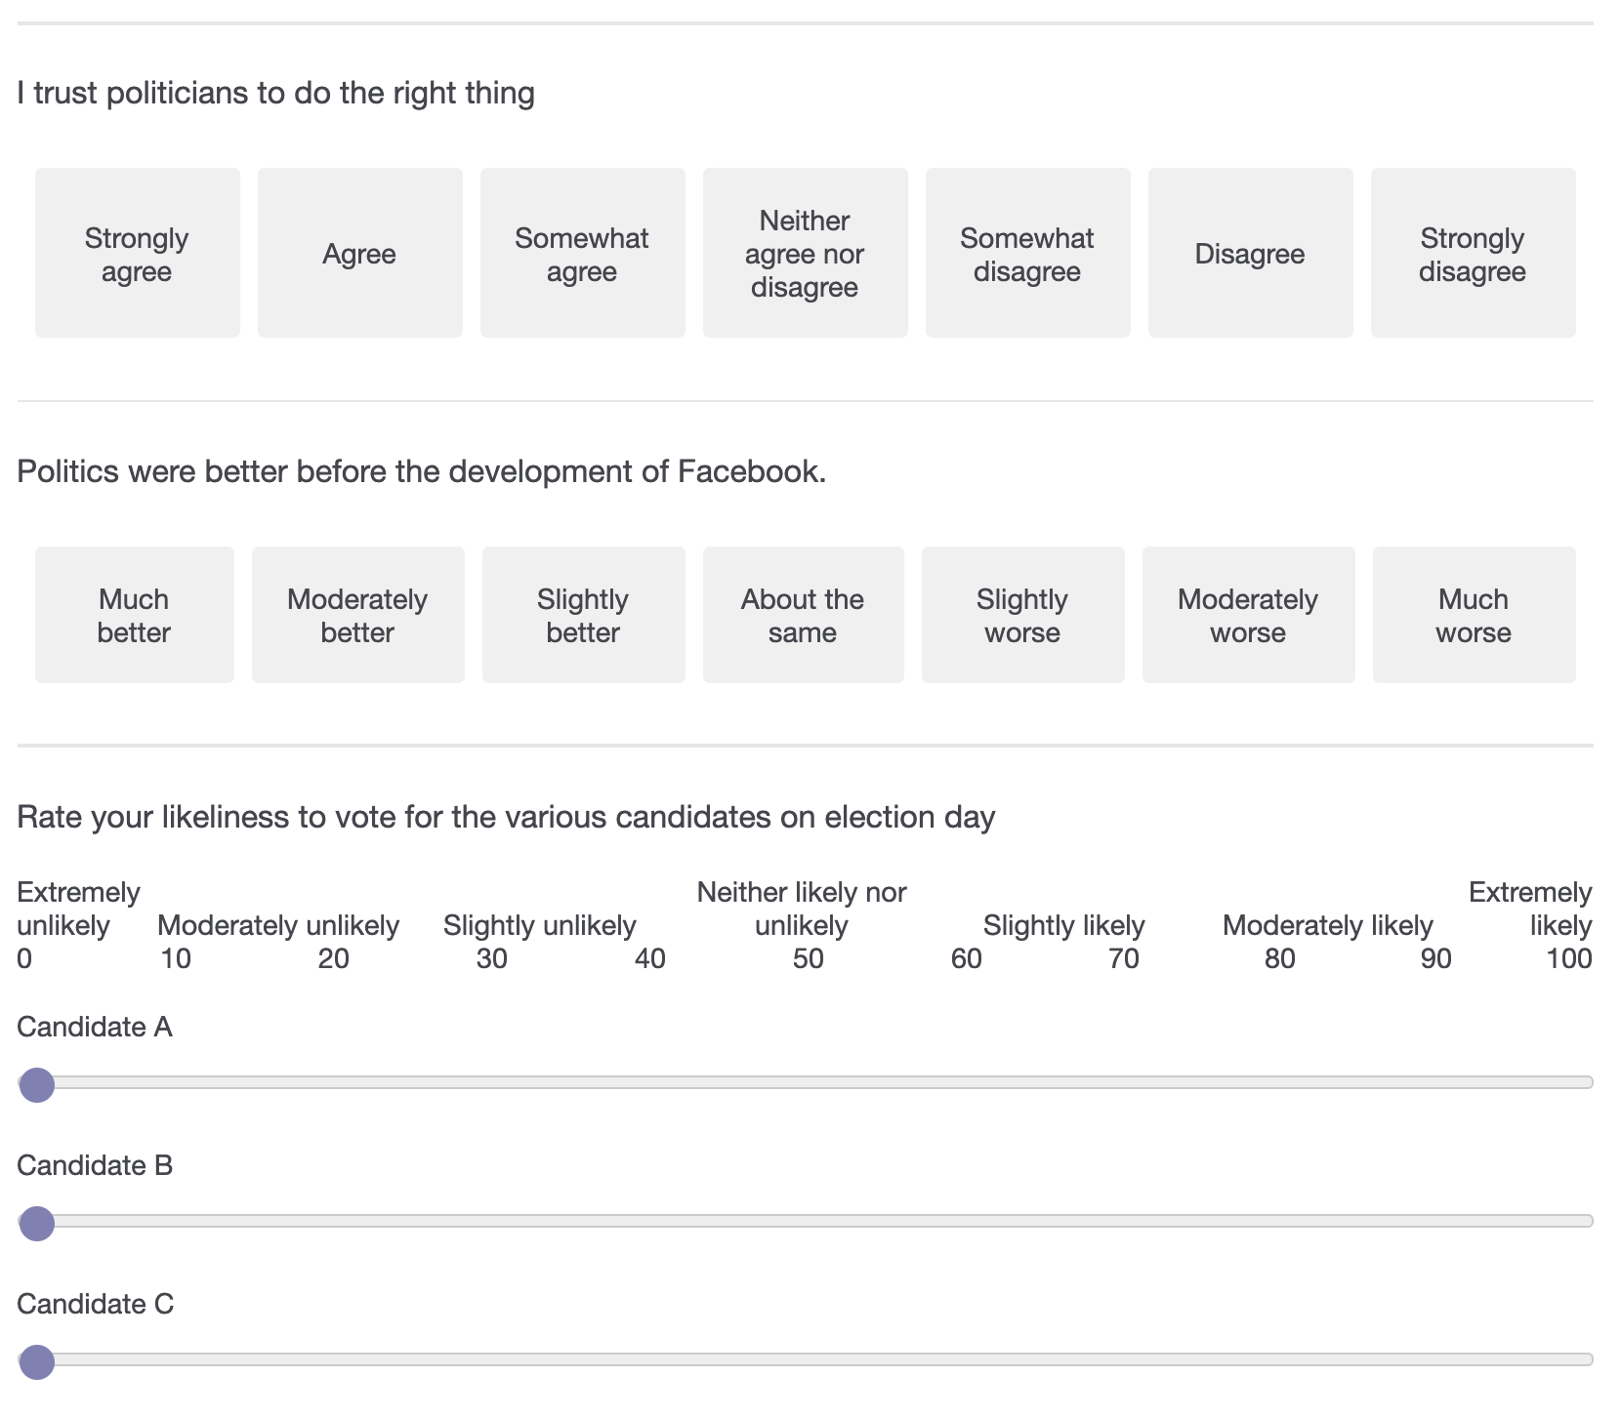The width and height of the screenshot is (1621, 1417).
Task: Select the 'Moderately worse' option
Action: [1248, 615]
